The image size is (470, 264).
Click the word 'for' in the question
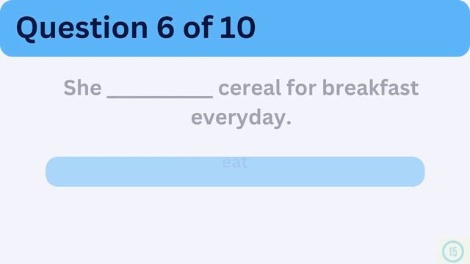click(x=301, y=88)
